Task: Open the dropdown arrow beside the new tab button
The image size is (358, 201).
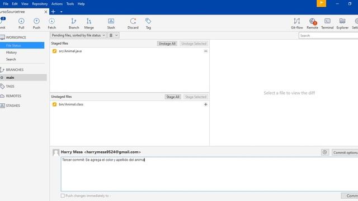Action: click(x=61, y=12)
